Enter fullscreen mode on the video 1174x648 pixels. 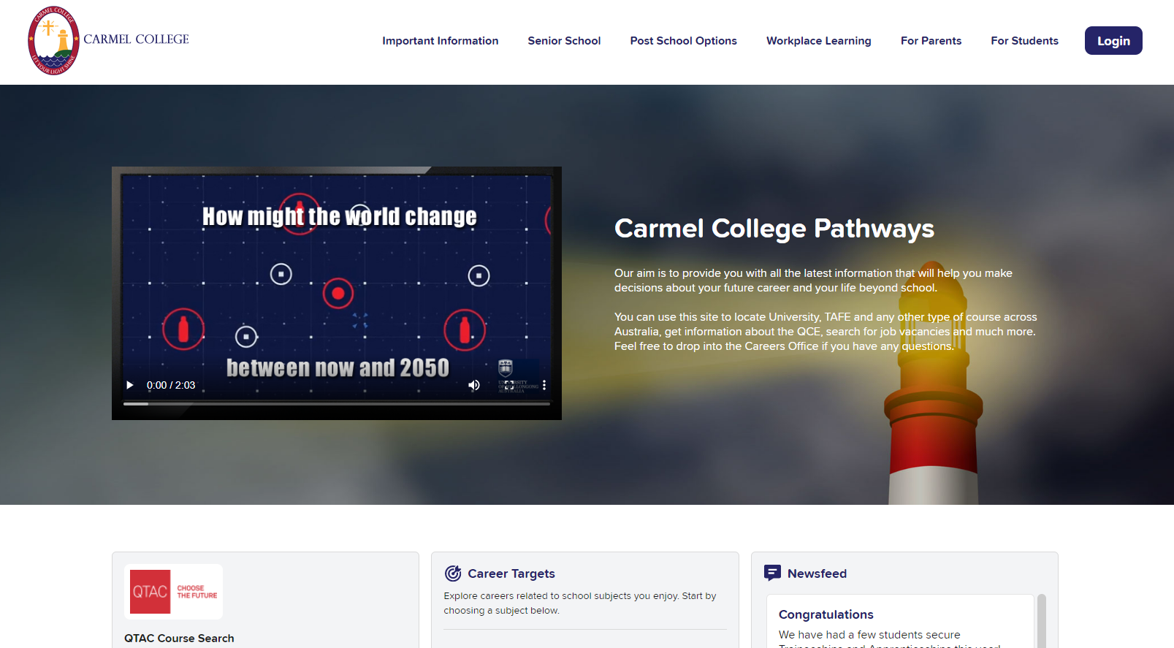click(509, 385)
